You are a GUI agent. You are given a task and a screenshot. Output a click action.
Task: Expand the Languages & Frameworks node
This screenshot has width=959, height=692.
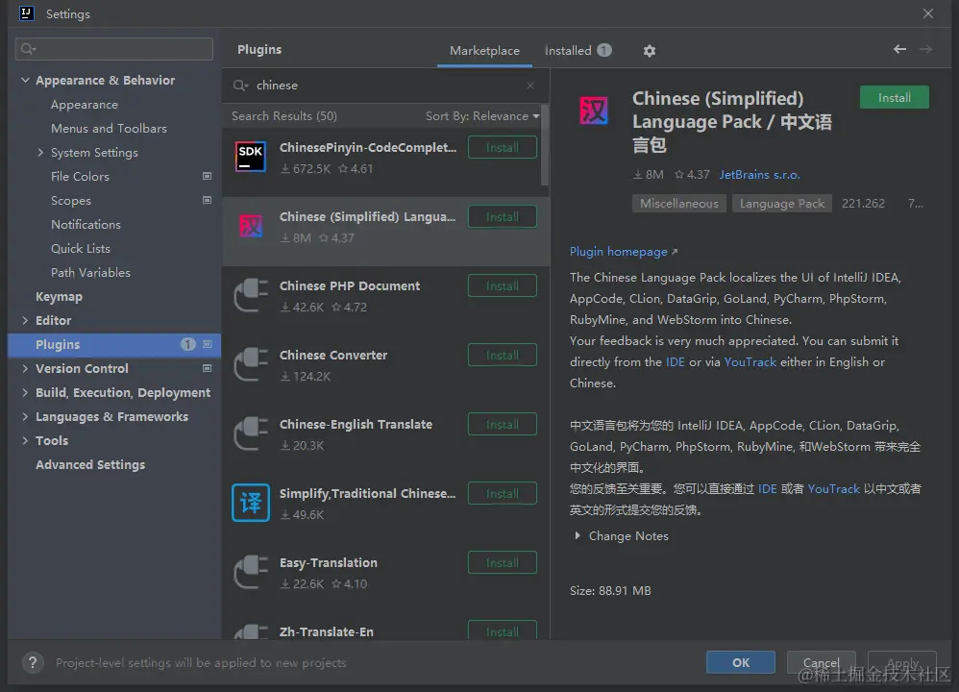pos(25,416)
